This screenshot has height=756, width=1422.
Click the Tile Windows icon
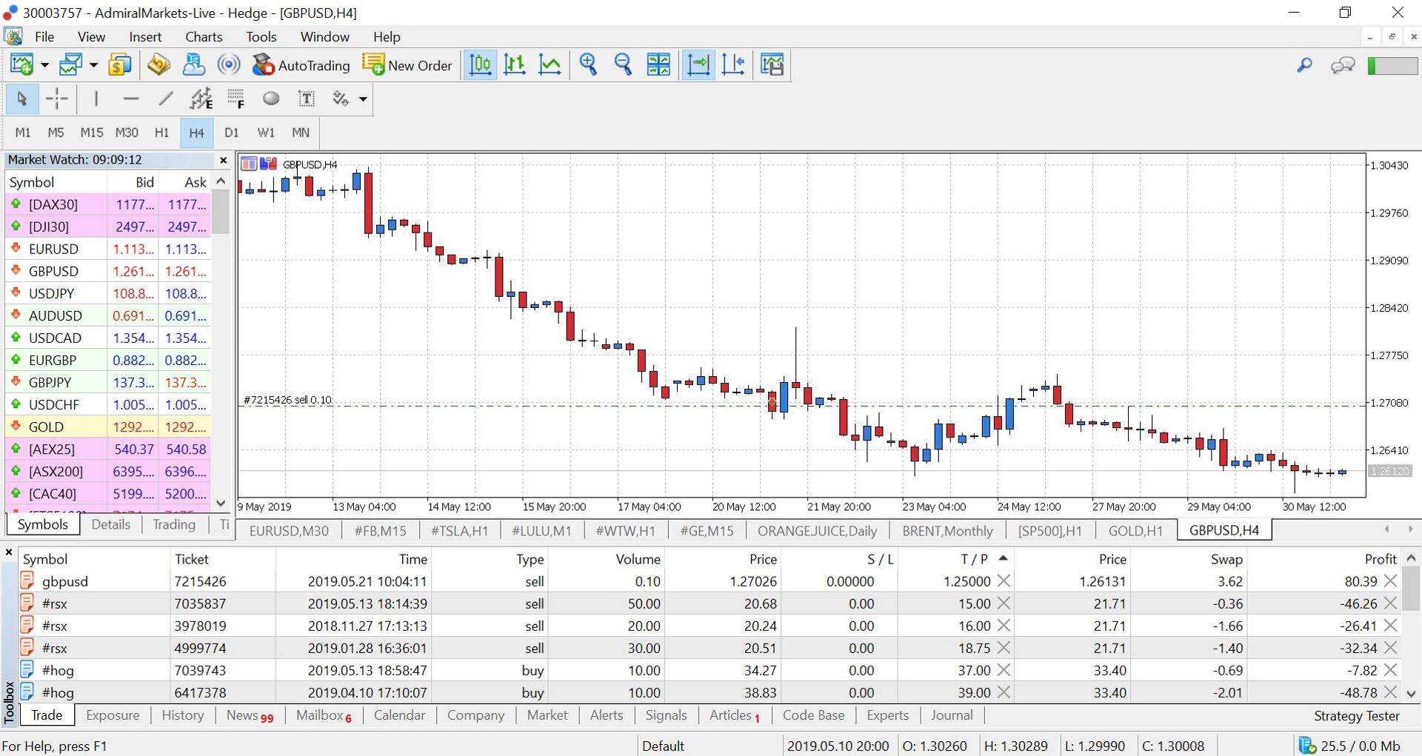(658, 65)
